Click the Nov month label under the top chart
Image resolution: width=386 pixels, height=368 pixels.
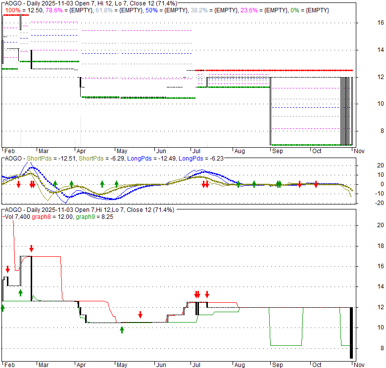pos(359,151)
